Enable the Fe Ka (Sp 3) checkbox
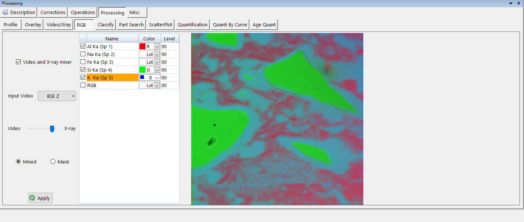Viewport: 524px width, 222px height. (x=83, y=62)
